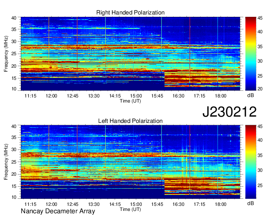Click the 45 dB tick on Left Handed color bar
This screenshot has height=216, width=267.
(260, 126)
